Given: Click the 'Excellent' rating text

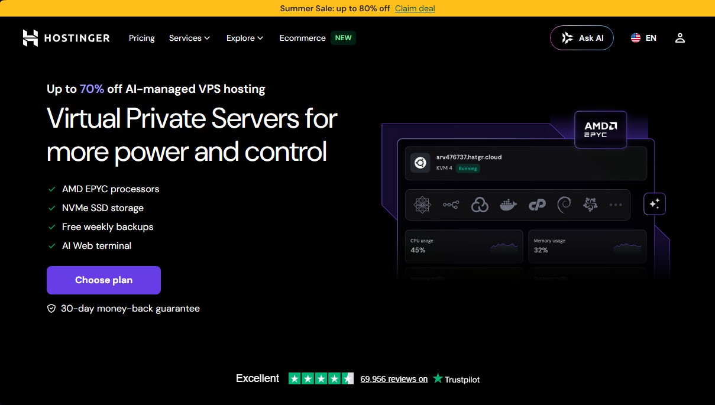Looking at the screenshot, I should (257, 378).
